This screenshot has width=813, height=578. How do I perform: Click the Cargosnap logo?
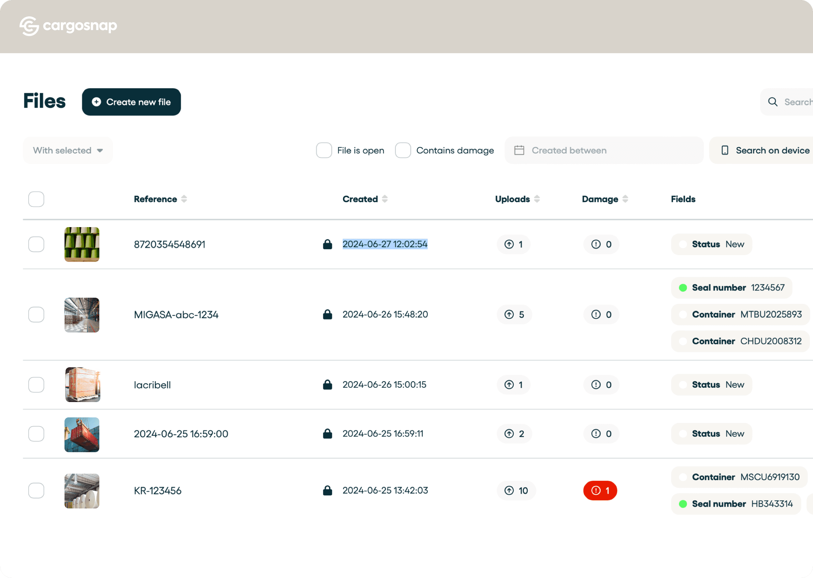click(x=68, y=26)
